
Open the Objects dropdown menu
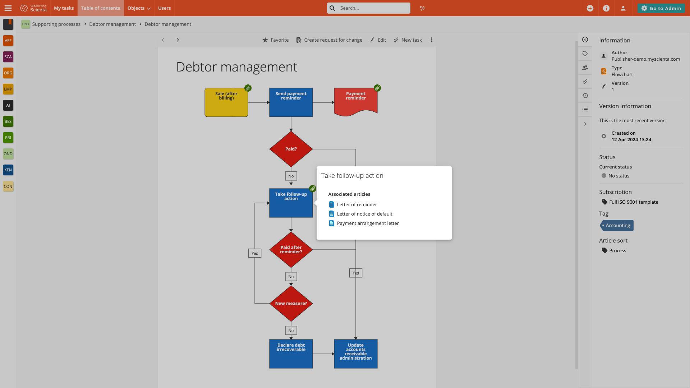click(x=139, y=8)
